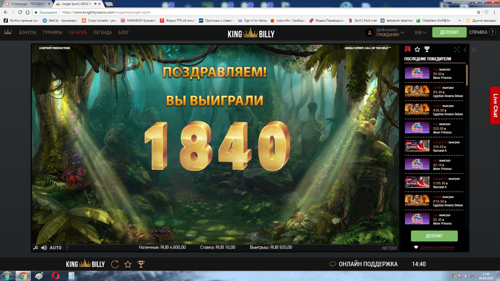This screenshot has width=500, height=281.
Task: Open the БЛОГ menu item
Action: click(124, 33)
